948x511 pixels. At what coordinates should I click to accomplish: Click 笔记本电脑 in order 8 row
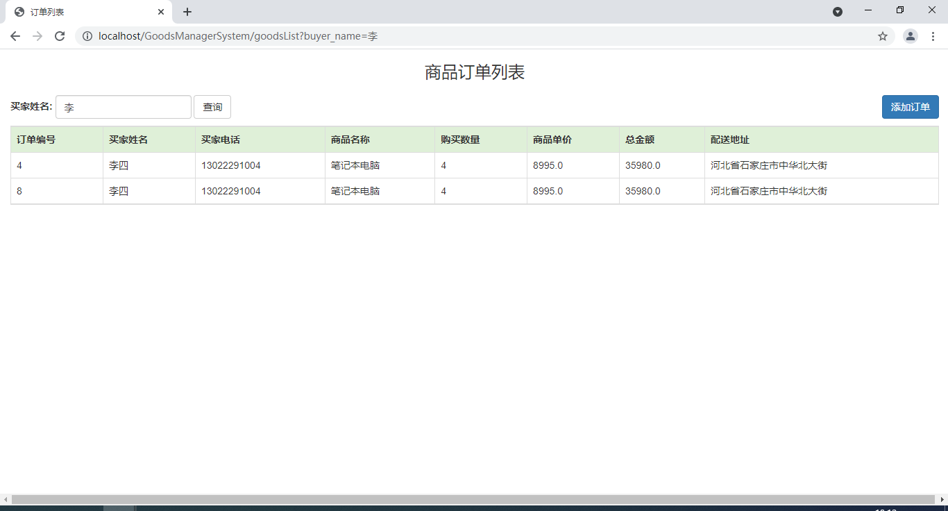click(355, 191)
